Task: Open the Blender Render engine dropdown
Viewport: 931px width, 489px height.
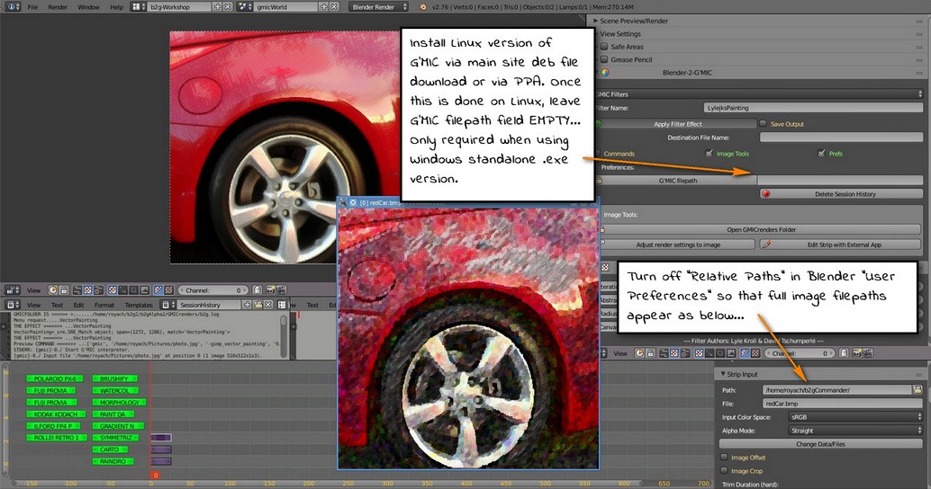Action: (x=379, y=6)
